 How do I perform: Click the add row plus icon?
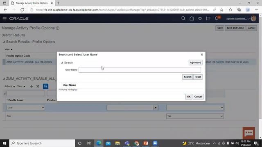coord(32,86)
